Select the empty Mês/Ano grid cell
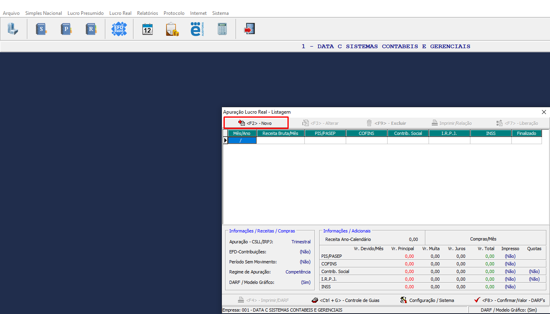Screen dimensions: 550x314 click(242, 141)
